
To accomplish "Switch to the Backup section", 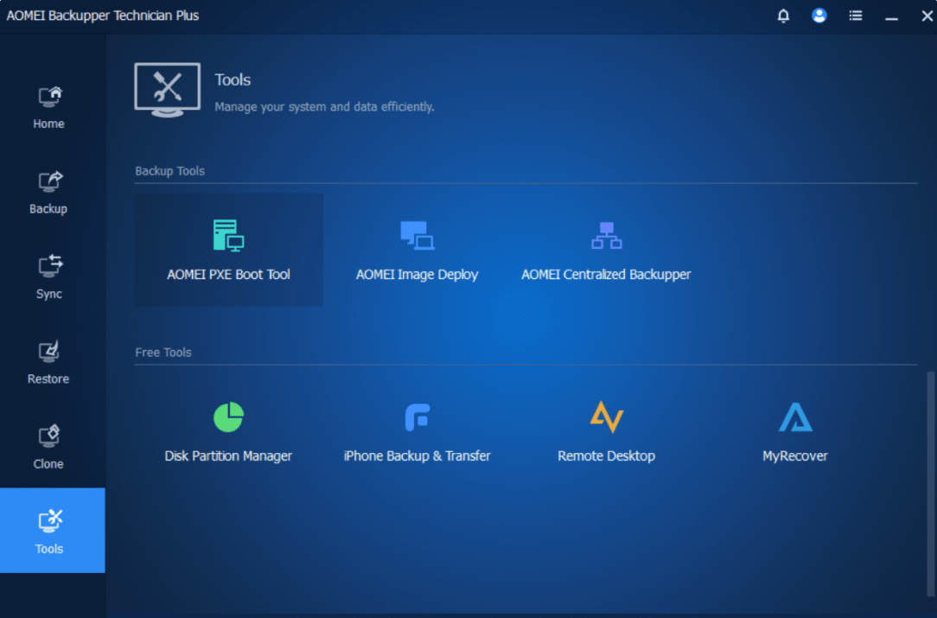I will [48, 192].
